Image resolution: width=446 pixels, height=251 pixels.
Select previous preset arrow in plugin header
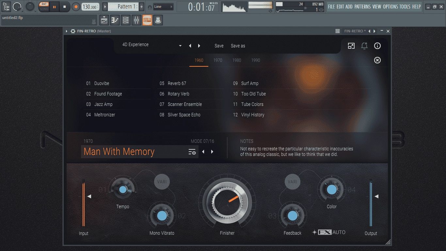(190, 46)
